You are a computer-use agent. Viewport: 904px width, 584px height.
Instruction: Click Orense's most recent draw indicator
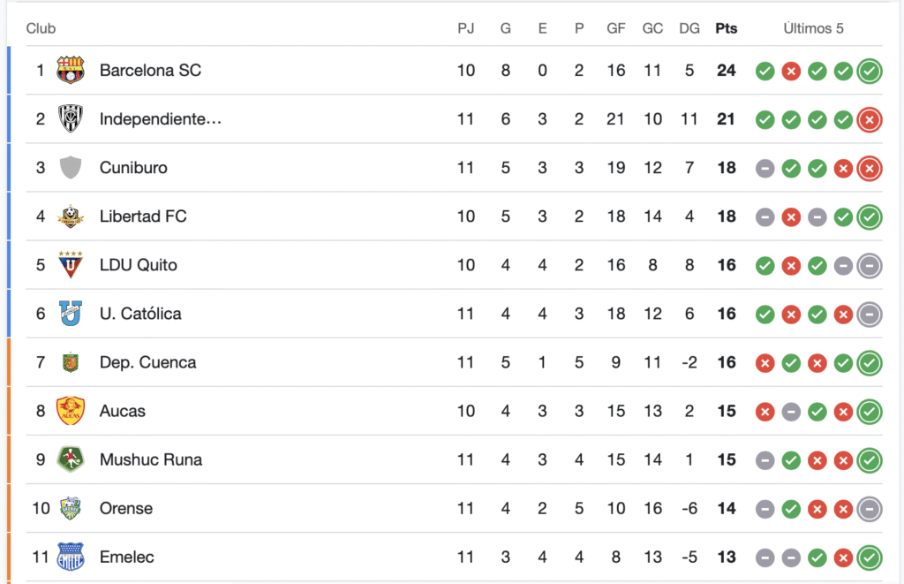point(869,509)
